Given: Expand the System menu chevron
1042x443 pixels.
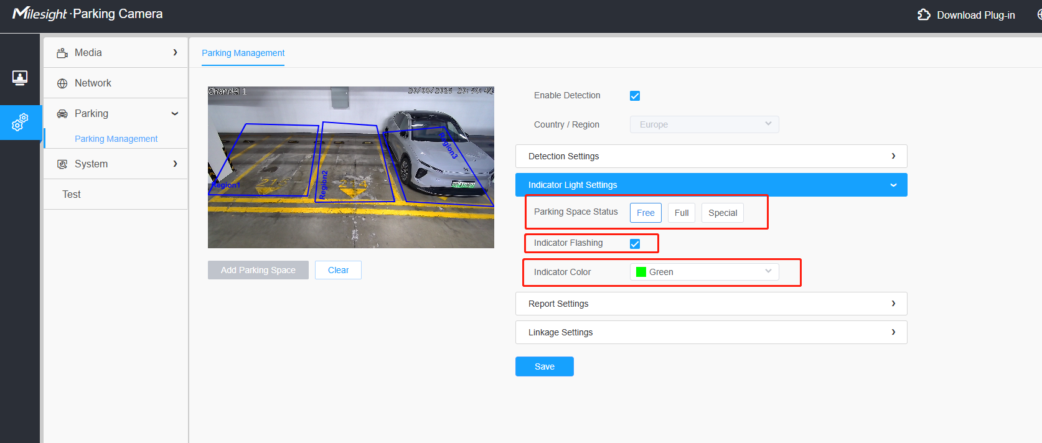Looking at the screenshot, I should 175,164.
